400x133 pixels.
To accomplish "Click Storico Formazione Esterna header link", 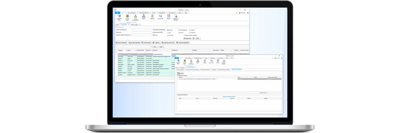I will (x=229, y=96).
